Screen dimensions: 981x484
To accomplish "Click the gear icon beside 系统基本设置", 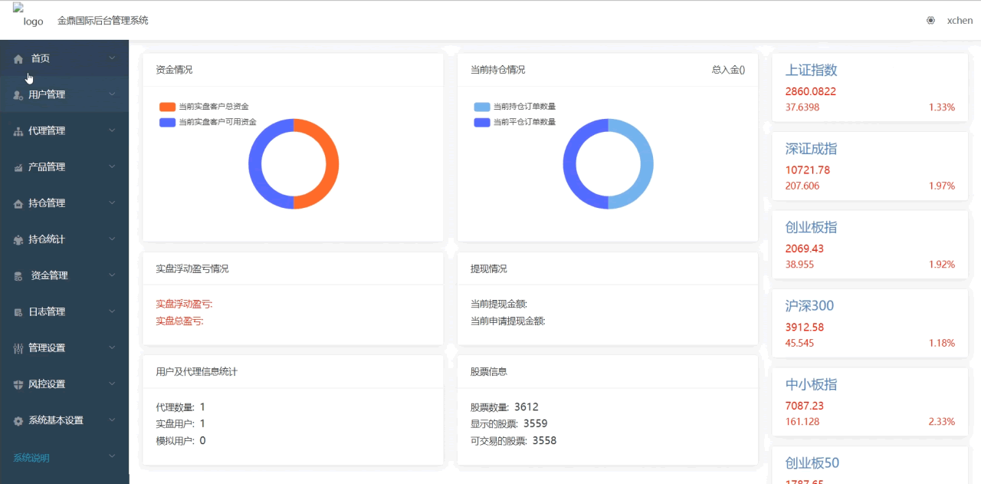I will (x=18, y=421).
